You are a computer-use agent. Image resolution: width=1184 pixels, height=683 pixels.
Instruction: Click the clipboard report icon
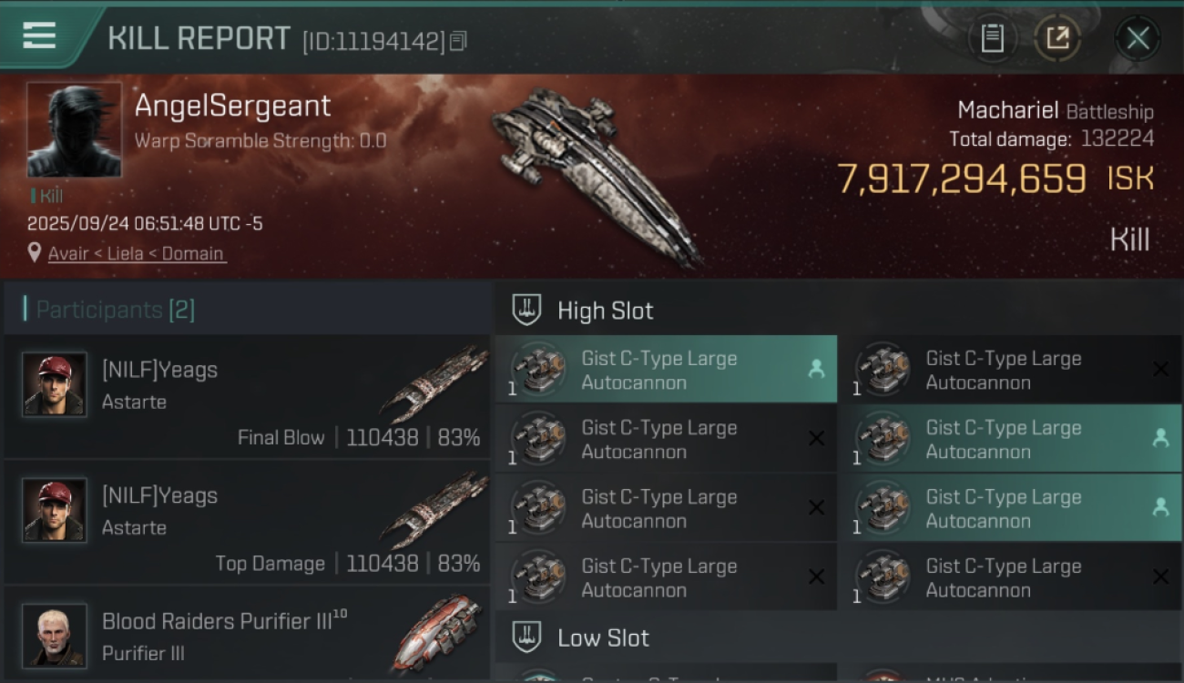click(x=993, y=38)
